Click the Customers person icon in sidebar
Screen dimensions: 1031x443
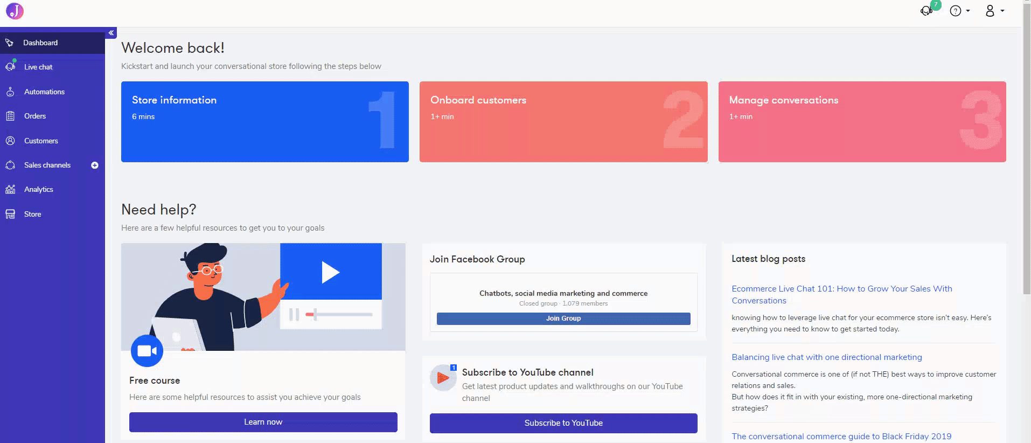click(x=10, y=141)
